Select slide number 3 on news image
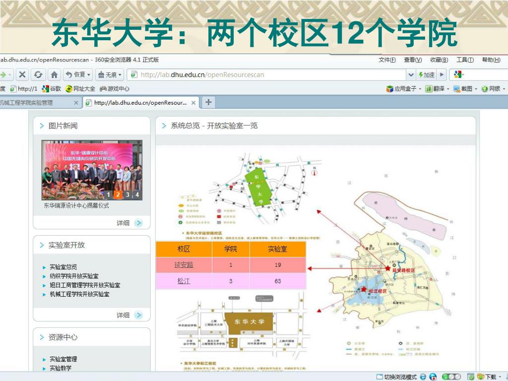This screenshot has width=508, height=381. [x=127, y=194]
